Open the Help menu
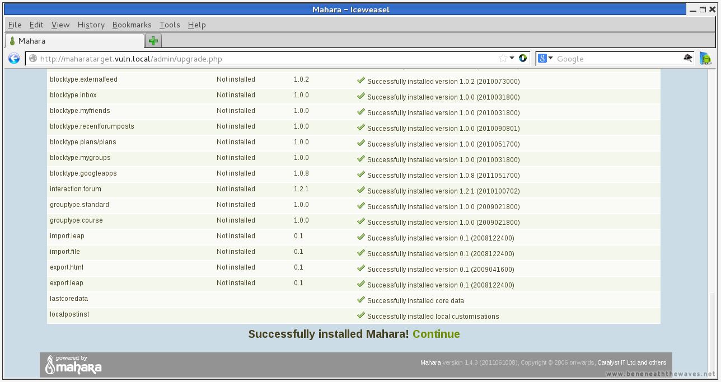The width and height of the screenshot is (721, 382). 197,25
